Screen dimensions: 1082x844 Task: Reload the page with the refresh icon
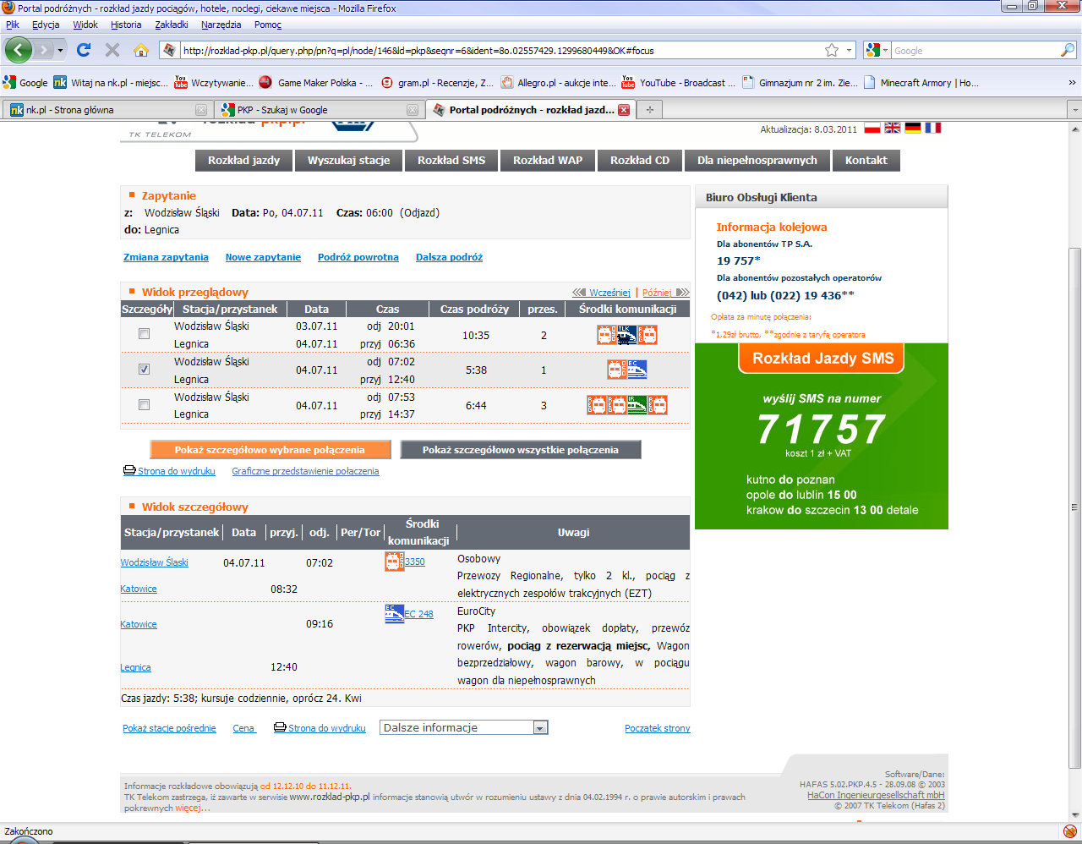click(x=84, y=50)
